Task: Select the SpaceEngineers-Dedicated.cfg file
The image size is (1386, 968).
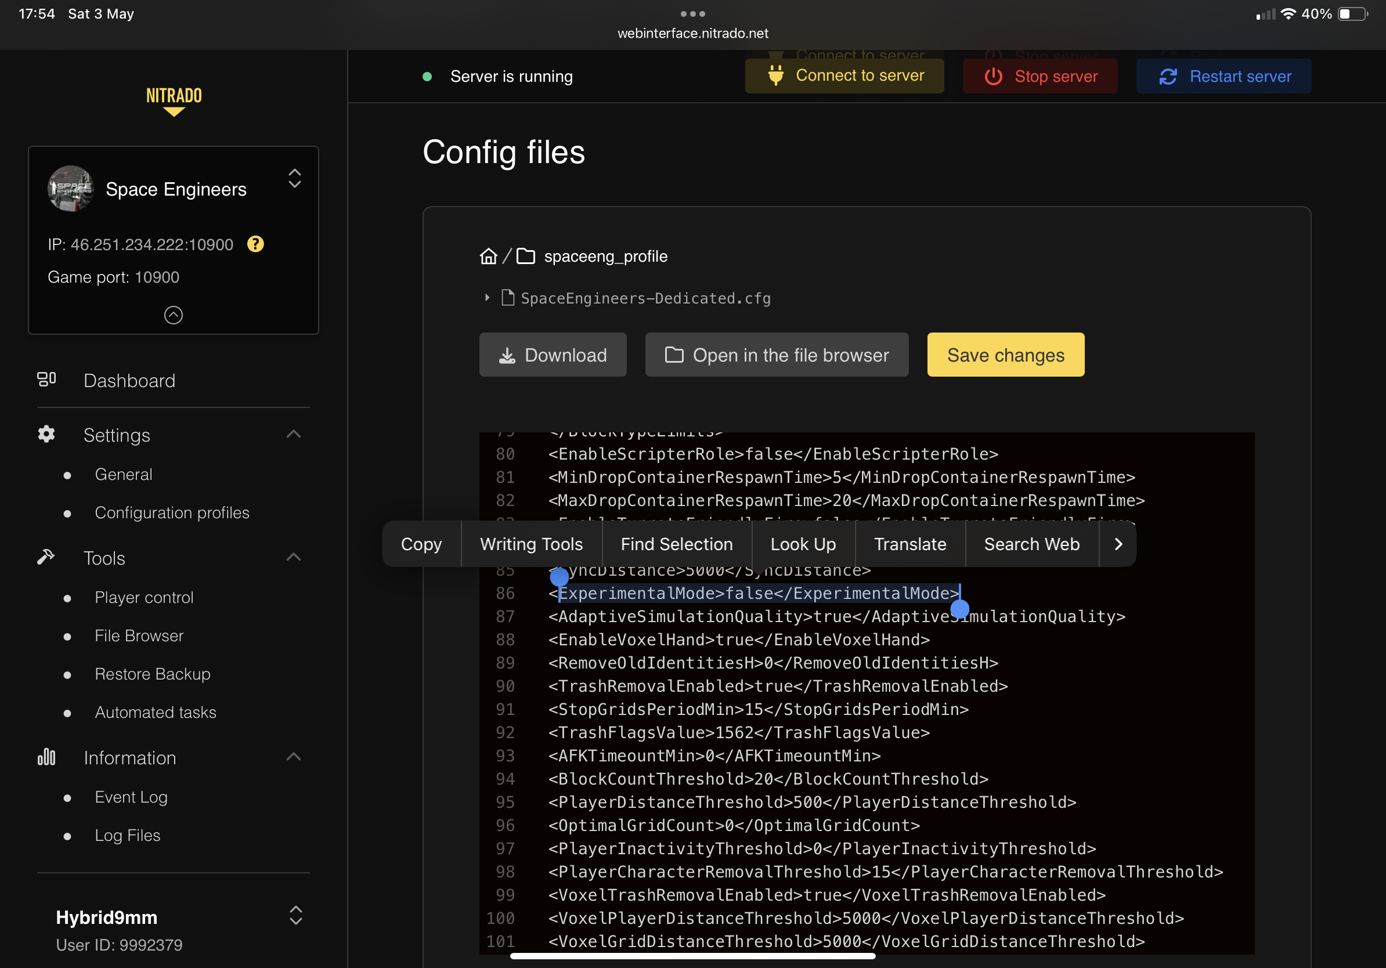Action: click(645, 298)
